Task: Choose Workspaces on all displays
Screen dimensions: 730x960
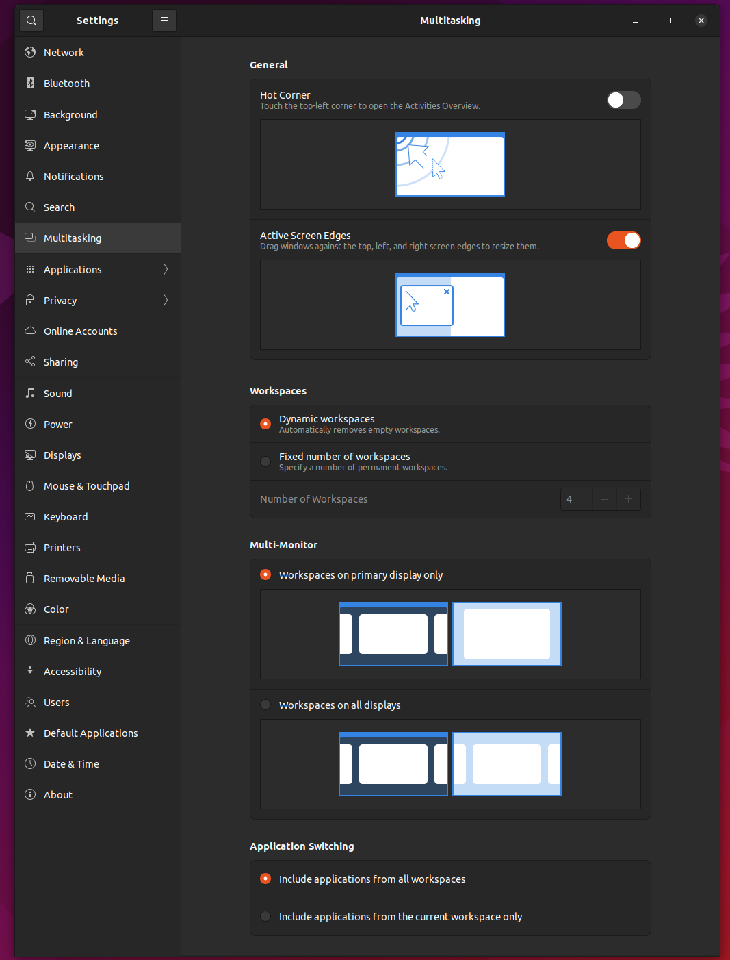Action: (265, 705)
